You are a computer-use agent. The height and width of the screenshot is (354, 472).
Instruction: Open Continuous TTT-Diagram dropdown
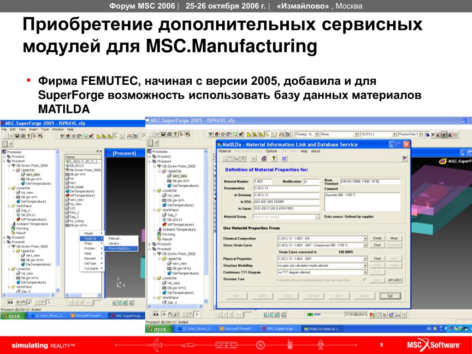(365, 272)
